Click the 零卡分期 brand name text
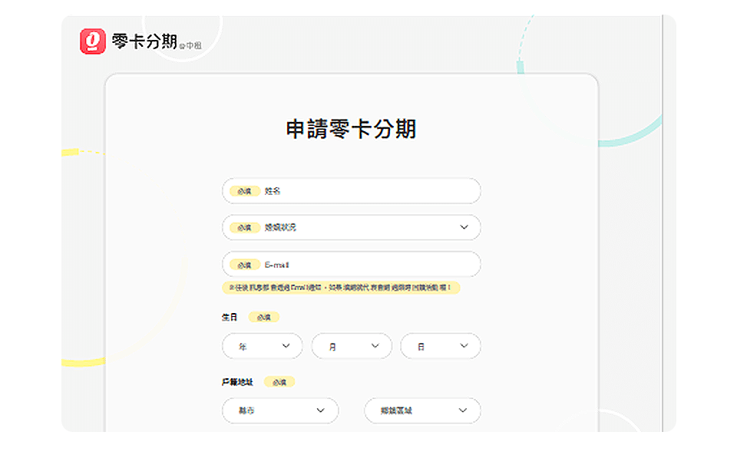Image resolution: width=737 pixels, height=455 pixels. tap(144, 41)
